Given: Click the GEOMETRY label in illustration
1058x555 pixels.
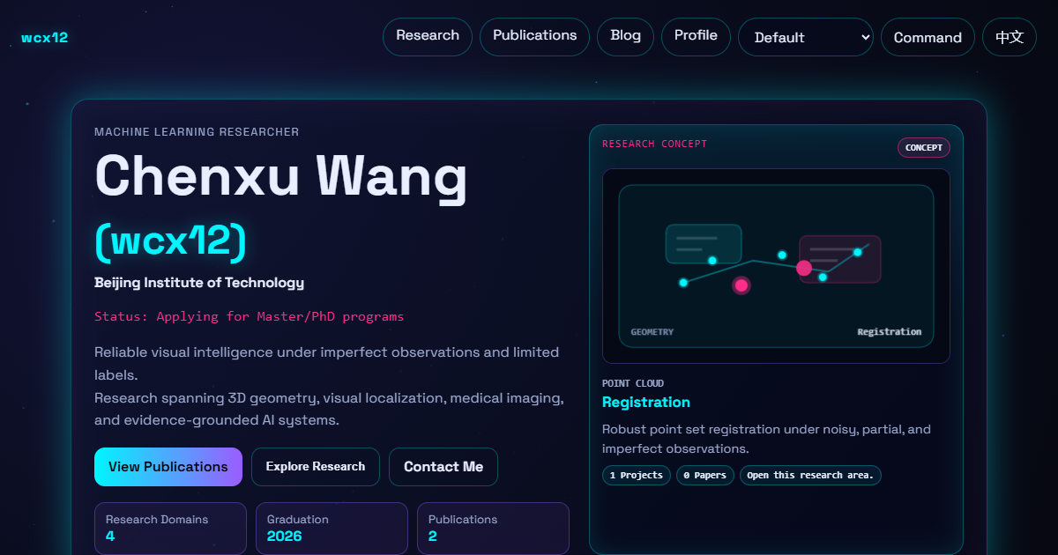Looking at the screenshot, I should coord(652,332).
